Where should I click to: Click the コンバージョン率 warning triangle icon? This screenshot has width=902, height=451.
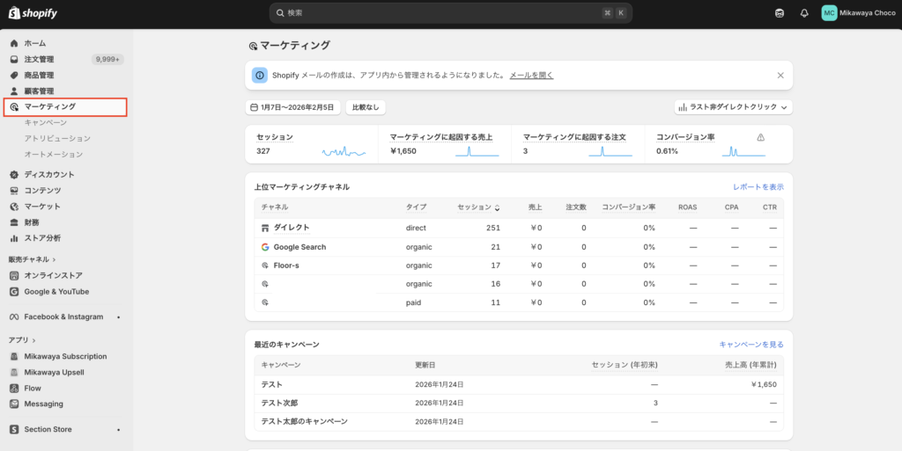coord(760,137)
